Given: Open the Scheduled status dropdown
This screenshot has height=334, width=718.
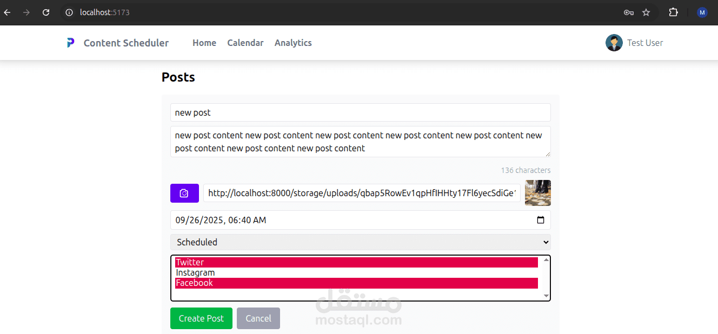Looking at the screenshot, I should tap(361, 242).
